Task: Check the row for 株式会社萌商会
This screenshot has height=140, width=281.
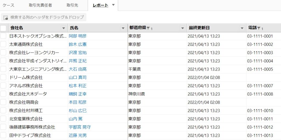Action: pyautogui.click(x=3, y=102)
